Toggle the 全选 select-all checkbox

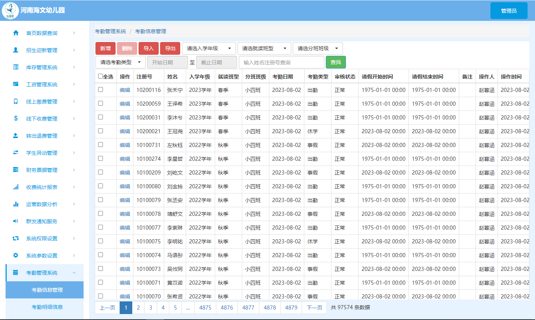coord(100,76)
